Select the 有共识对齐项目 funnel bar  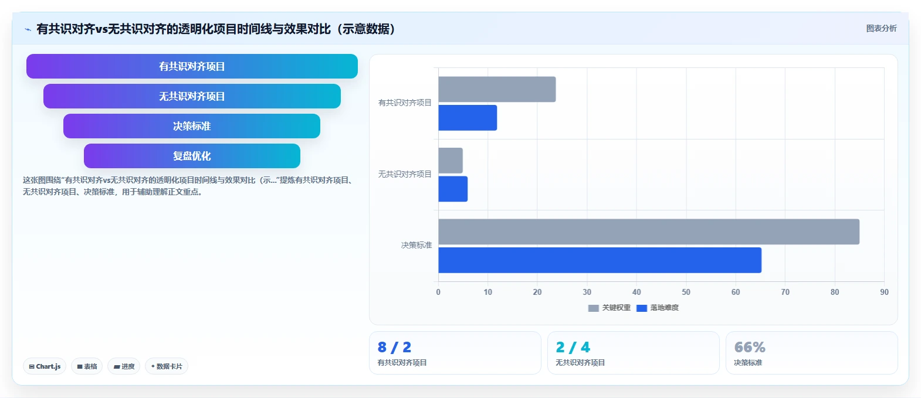192,66
